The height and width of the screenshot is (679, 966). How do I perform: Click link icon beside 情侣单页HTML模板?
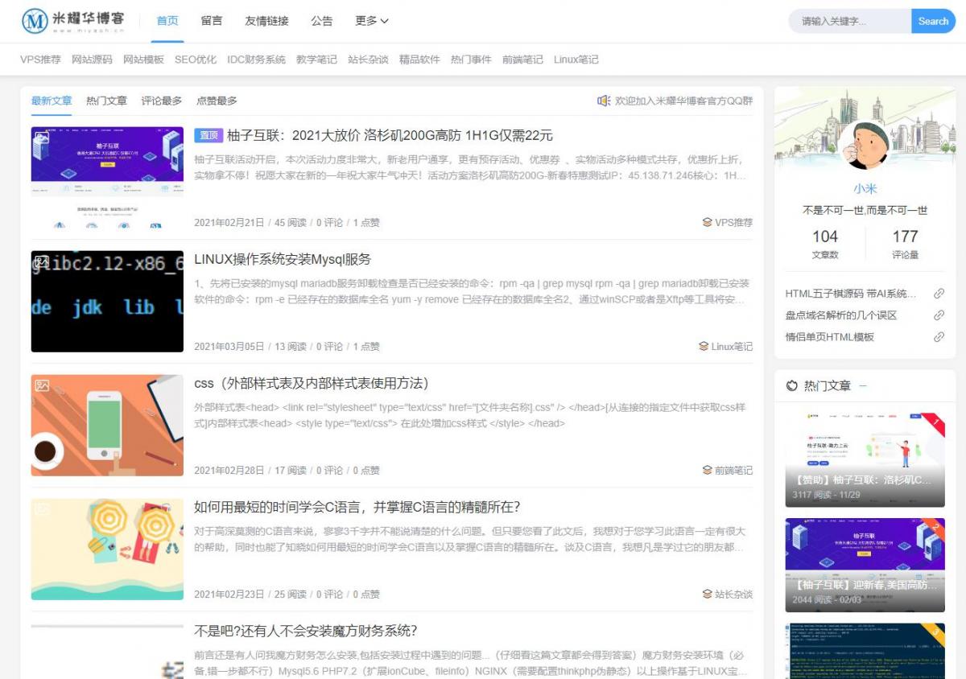click(939, 337)
